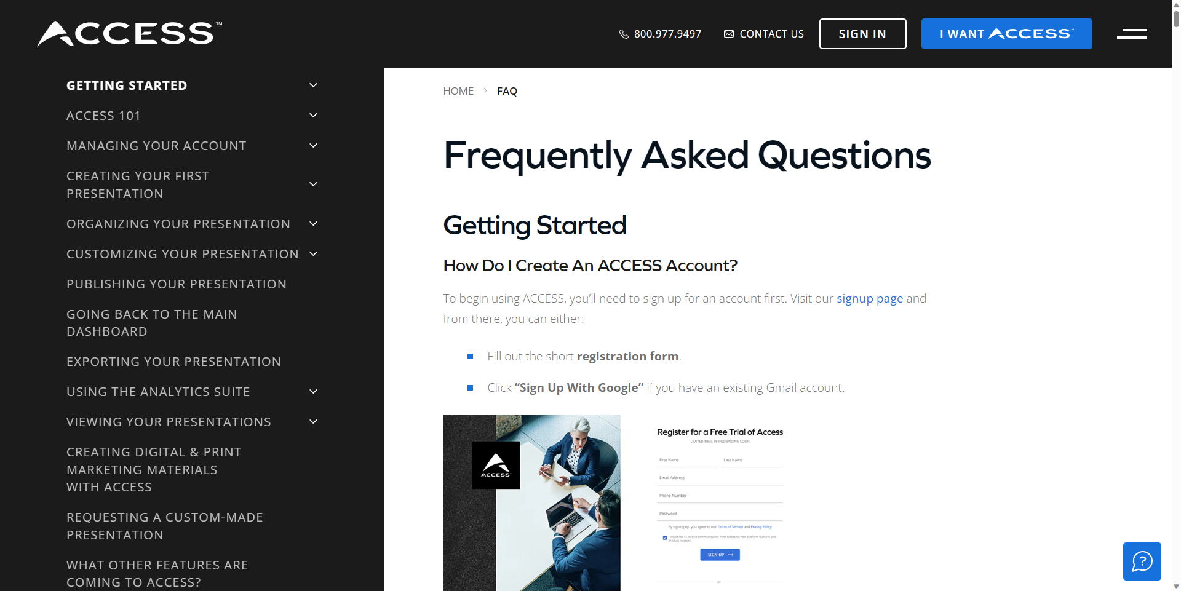Toggle the communications checkbox in registration form
Screen dimensions: 1181x591
(664, 537)
